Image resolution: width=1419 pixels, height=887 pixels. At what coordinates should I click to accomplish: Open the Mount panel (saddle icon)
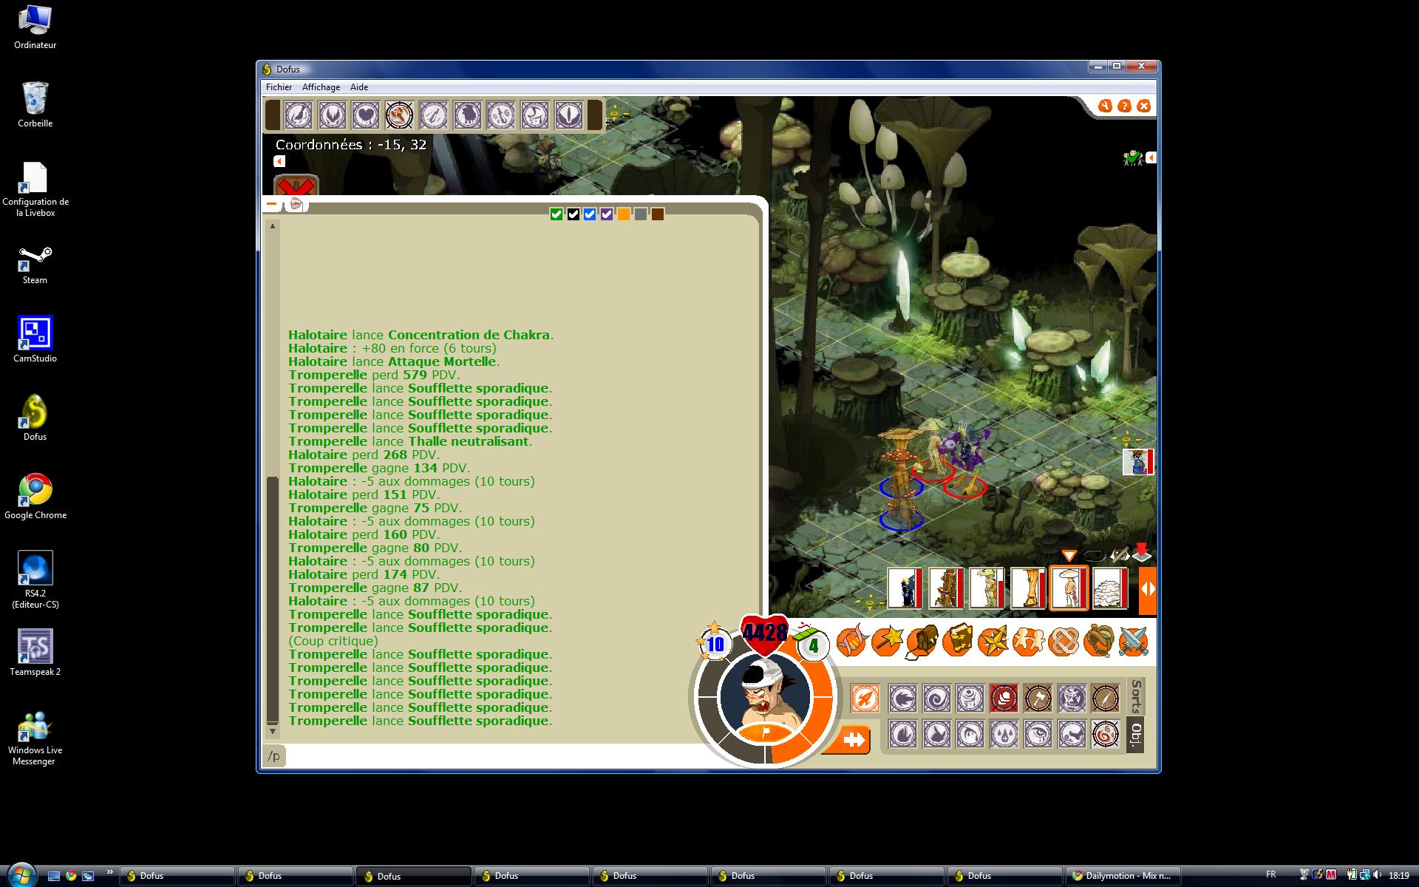pos(1098,641)
